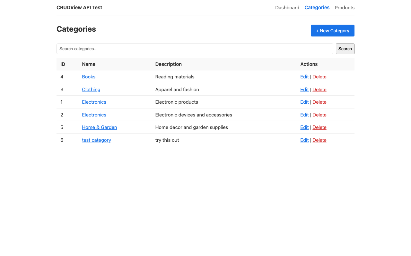Viewport: 411px width, 256px height.
Task: Open the Home & Garden category
Action: [99, 127]
